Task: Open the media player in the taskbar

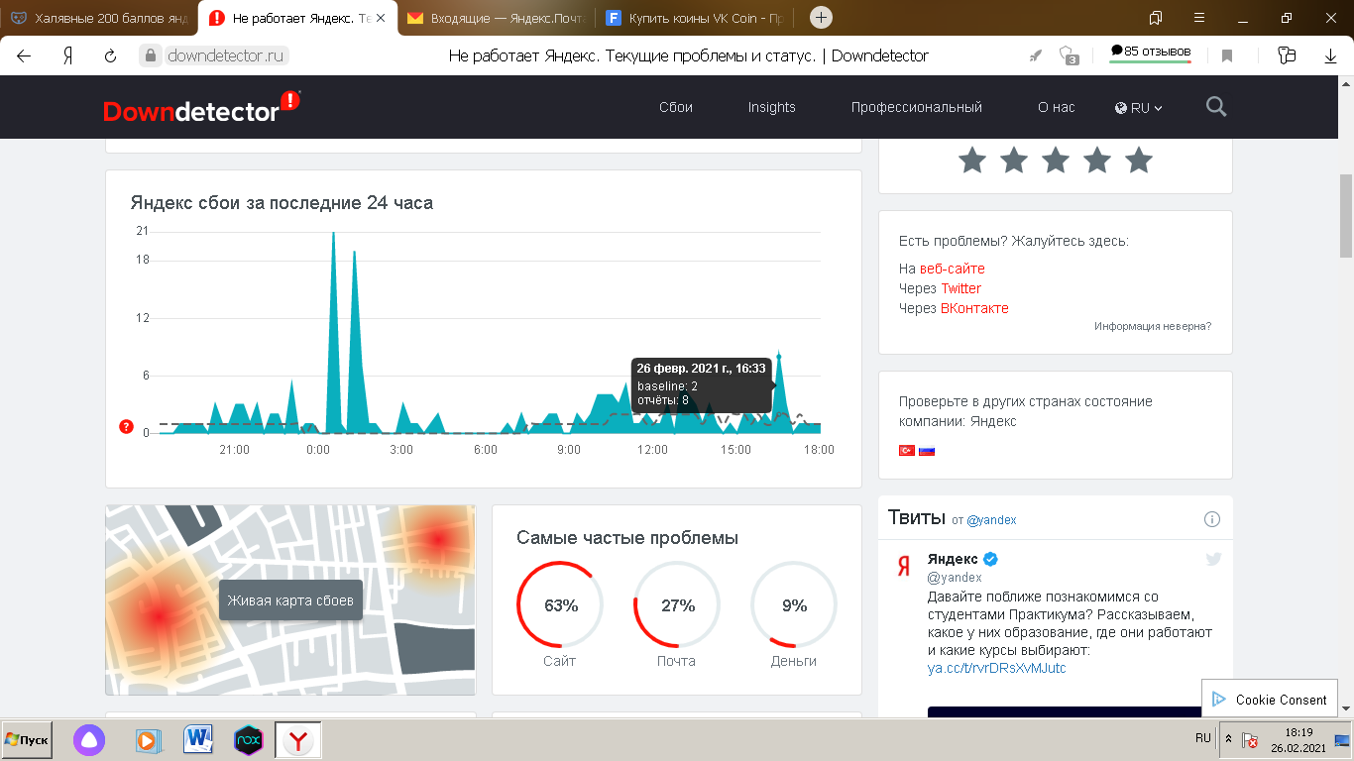Action: [x=147, y=740]
